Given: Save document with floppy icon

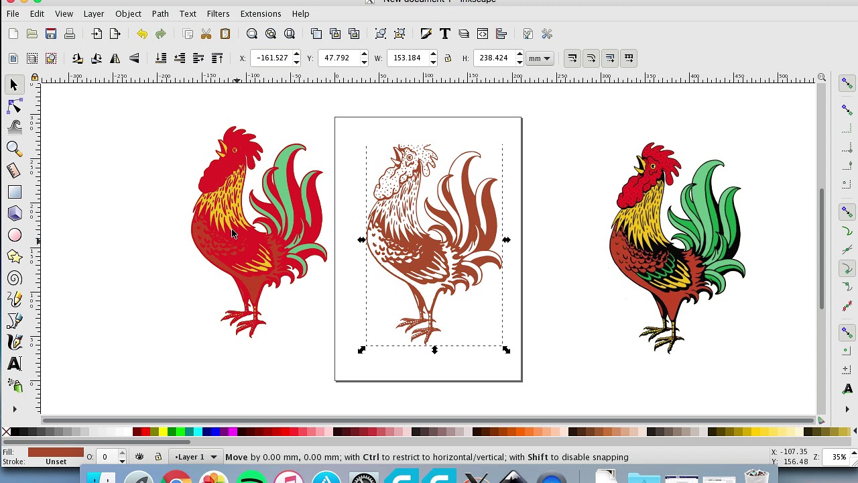Looking at the screenshot, I should tap(50, 34).
